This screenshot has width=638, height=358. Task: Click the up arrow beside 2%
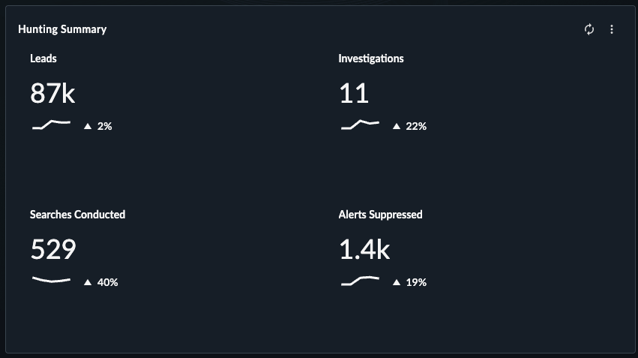click(x=88, y=126)
